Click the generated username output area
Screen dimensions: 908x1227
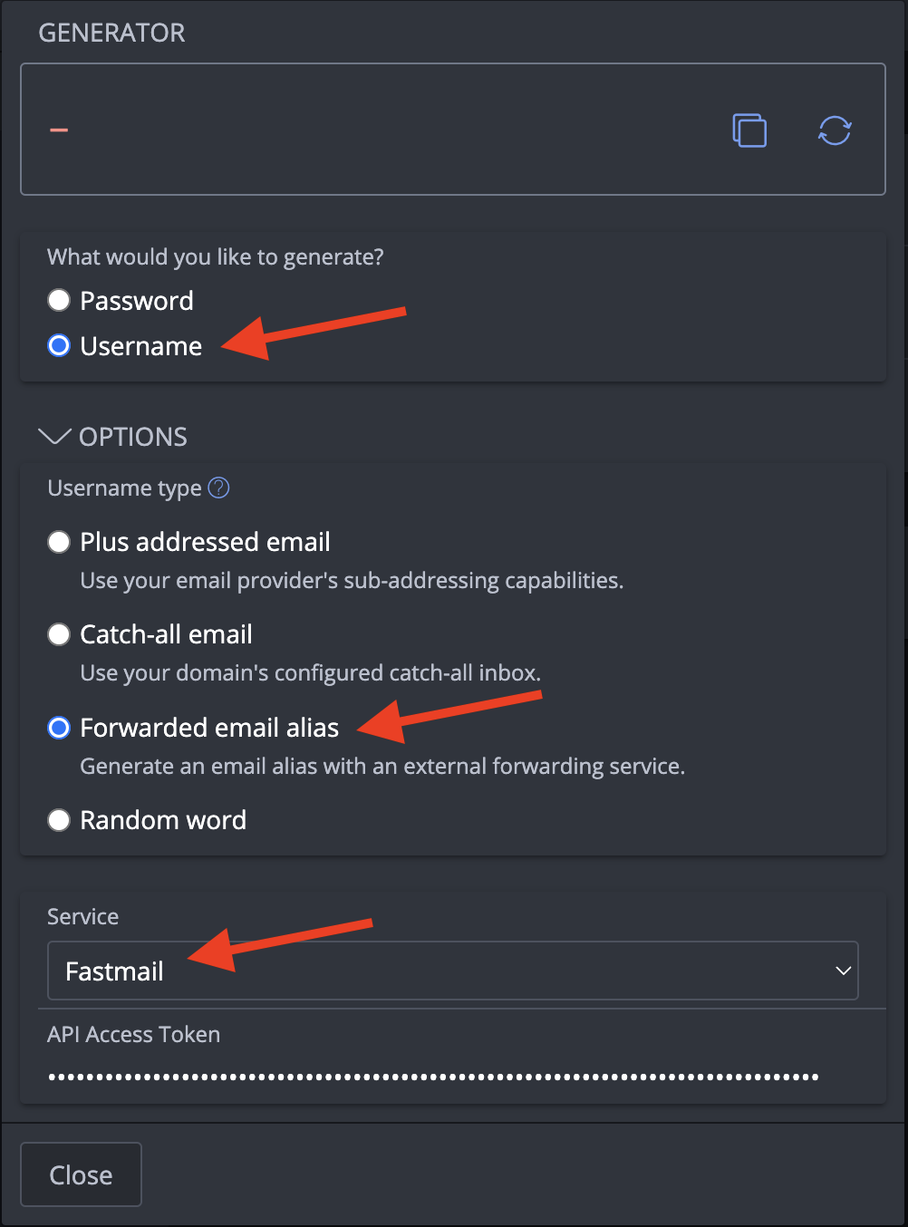[362, 130]
